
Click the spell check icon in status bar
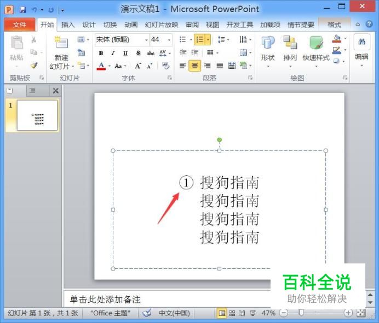pyautogui.click(x=147, y=313)
